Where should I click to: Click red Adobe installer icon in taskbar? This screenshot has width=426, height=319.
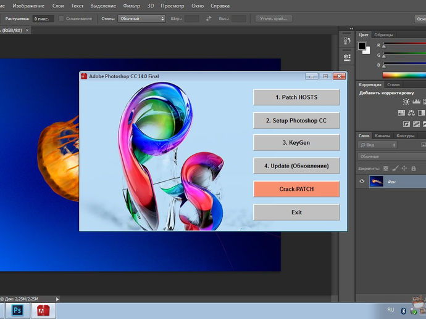click(x=43, y=310)
